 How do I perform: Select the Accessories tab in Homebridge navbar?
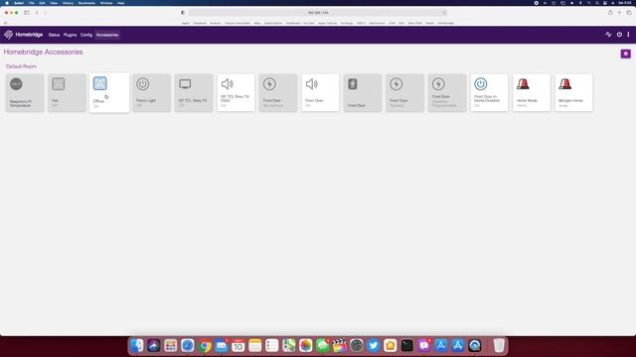tap(107, 35)
